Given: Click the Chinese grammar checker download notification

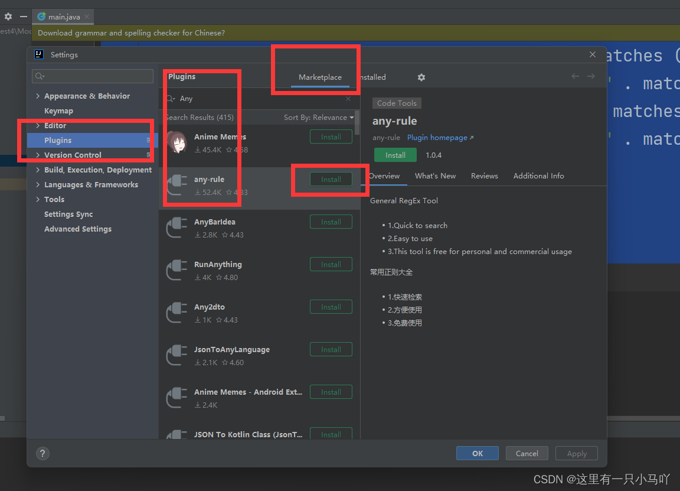Looking at the screenshot, I should (x=131, y=33).
